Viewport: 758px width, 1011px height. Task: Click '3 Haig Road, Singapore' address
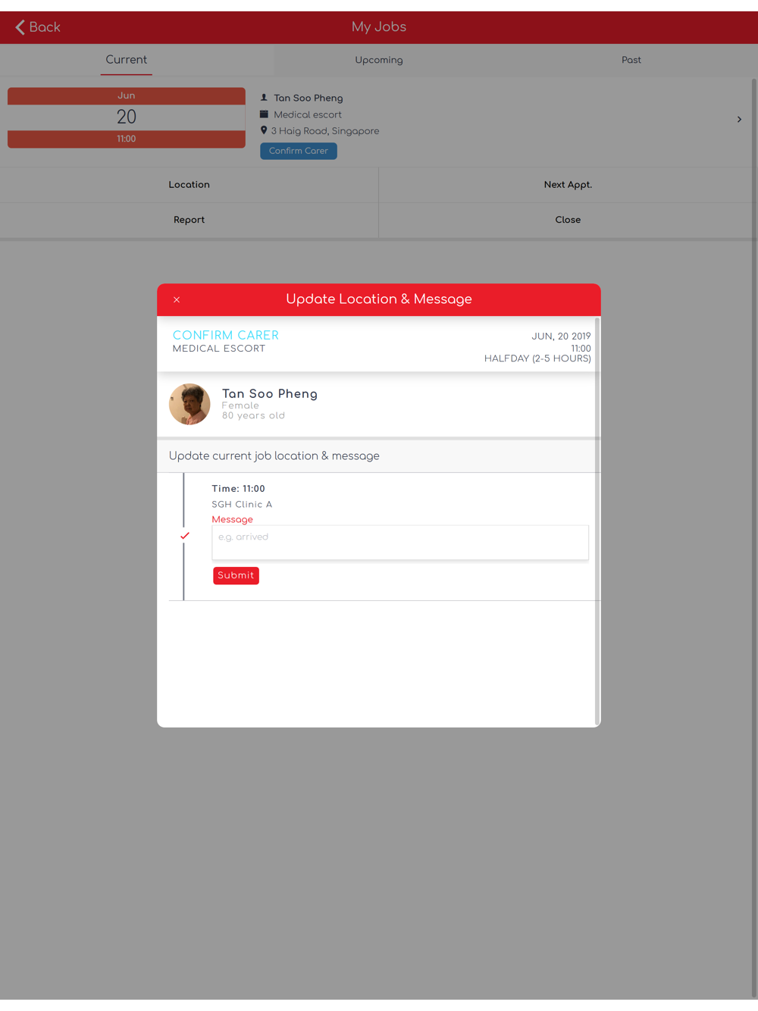(325, 131)
